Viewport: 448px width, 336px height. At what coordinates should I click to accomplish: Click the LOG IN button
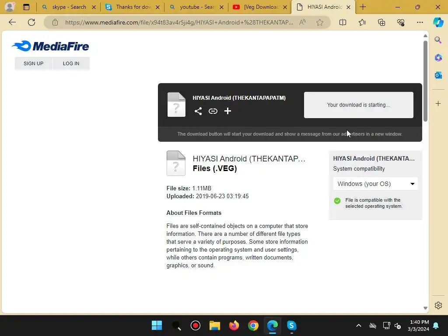(x=71, y=63)
